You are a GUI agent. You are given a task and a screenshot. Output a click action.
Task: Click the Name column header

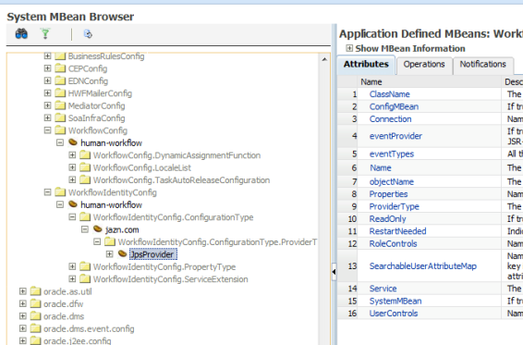pos(371,81)
